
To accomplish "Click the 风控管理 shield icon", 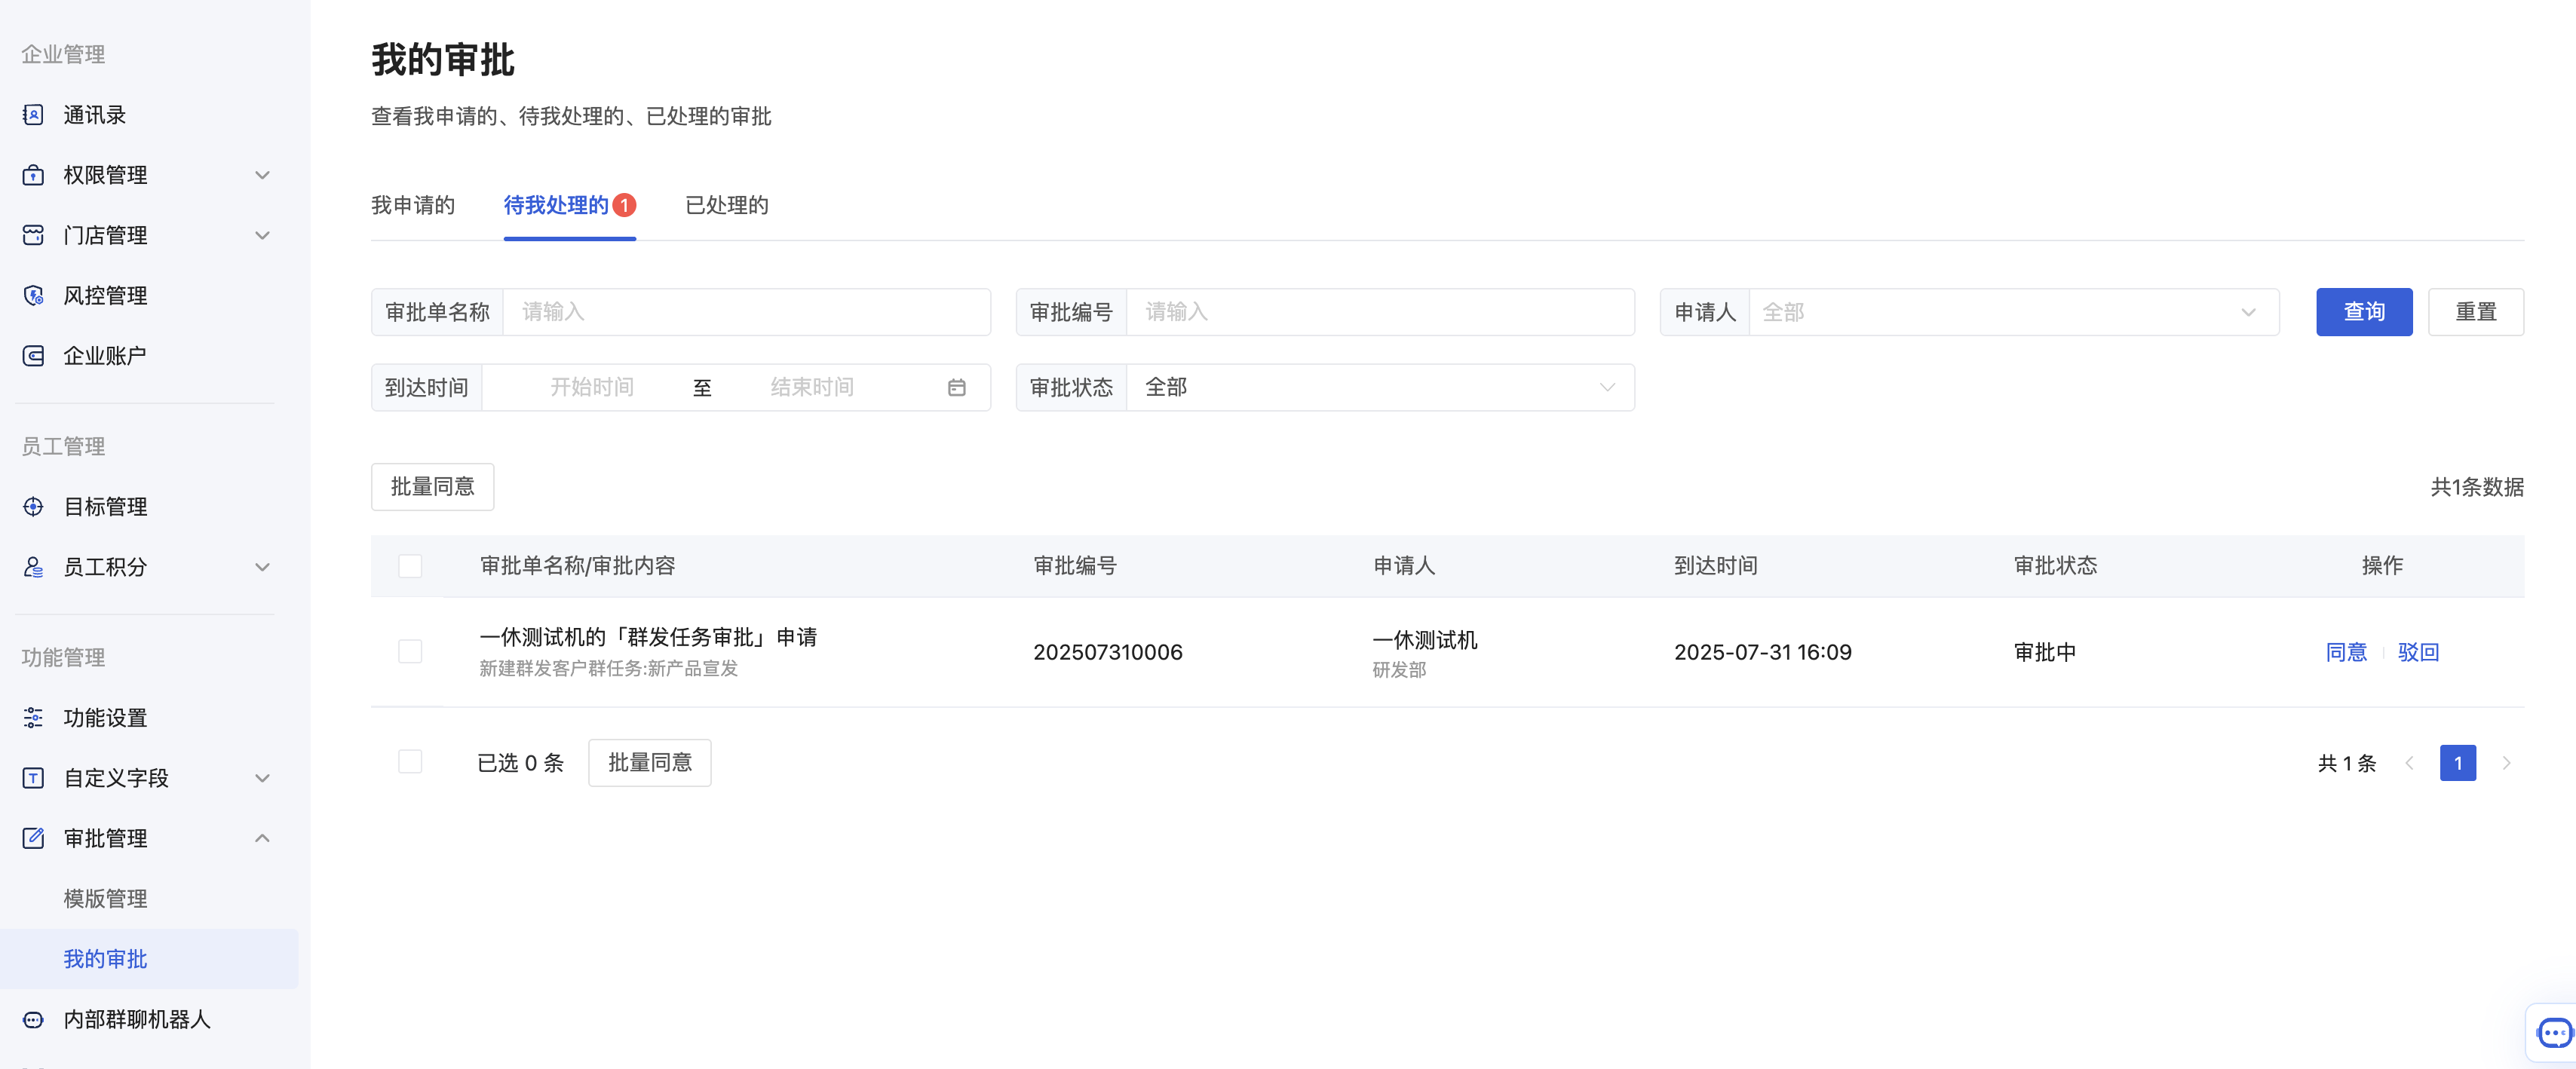I will 33,295.
